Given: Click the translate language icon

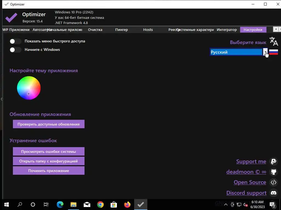Looking at the screenshot, I should [x=274, y=41].
